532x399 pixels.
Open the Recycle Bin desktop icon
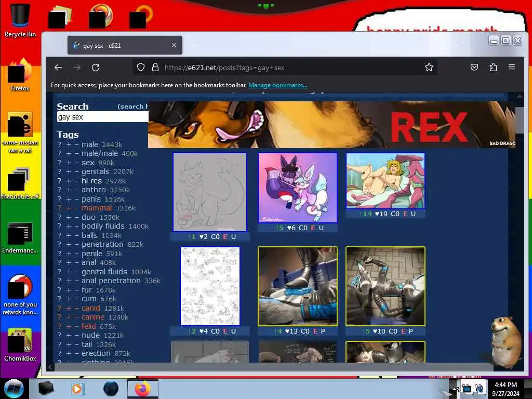coord(20,20)
